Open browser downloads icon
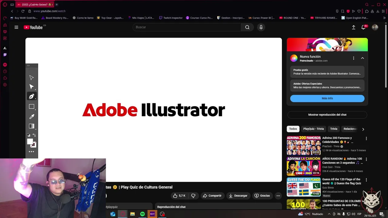Viewport: 388px width, 218px height. pyautogui.click(x=378, y=11)
